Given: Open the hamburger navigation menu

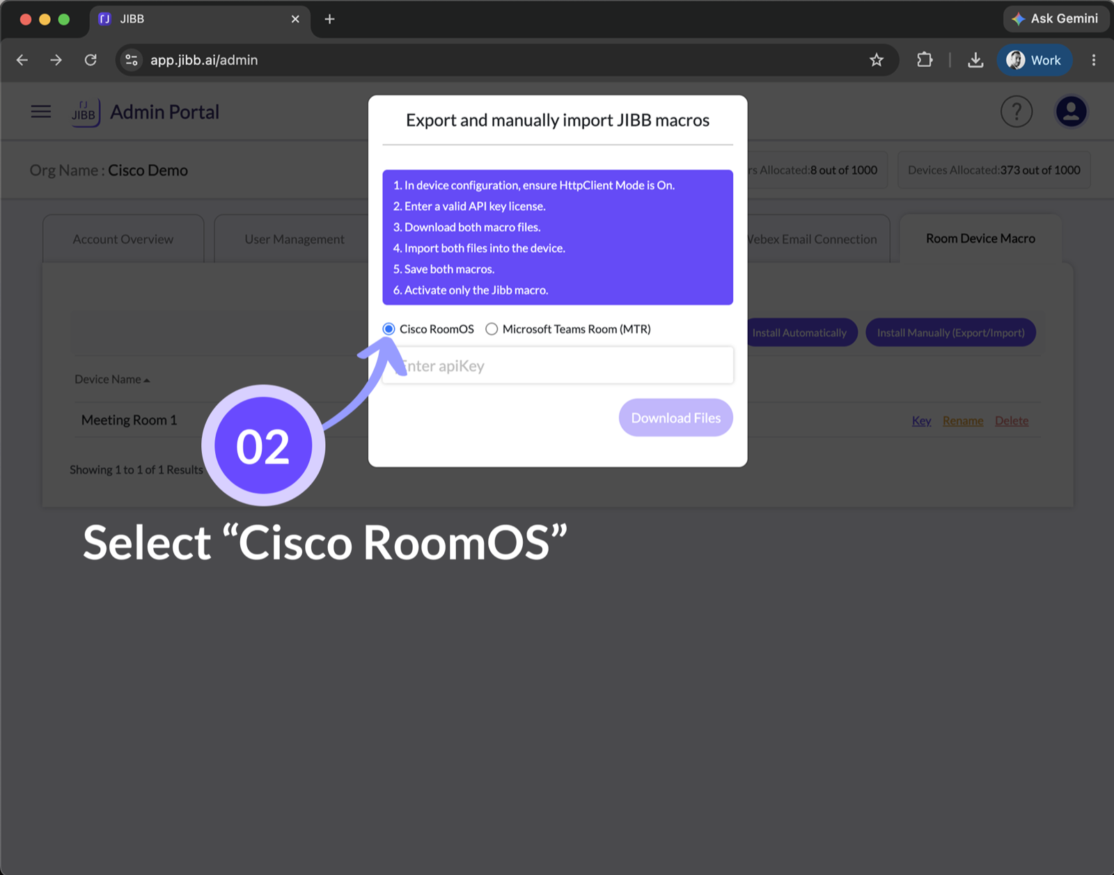Looking at the screenshot, I should point(41,111).
